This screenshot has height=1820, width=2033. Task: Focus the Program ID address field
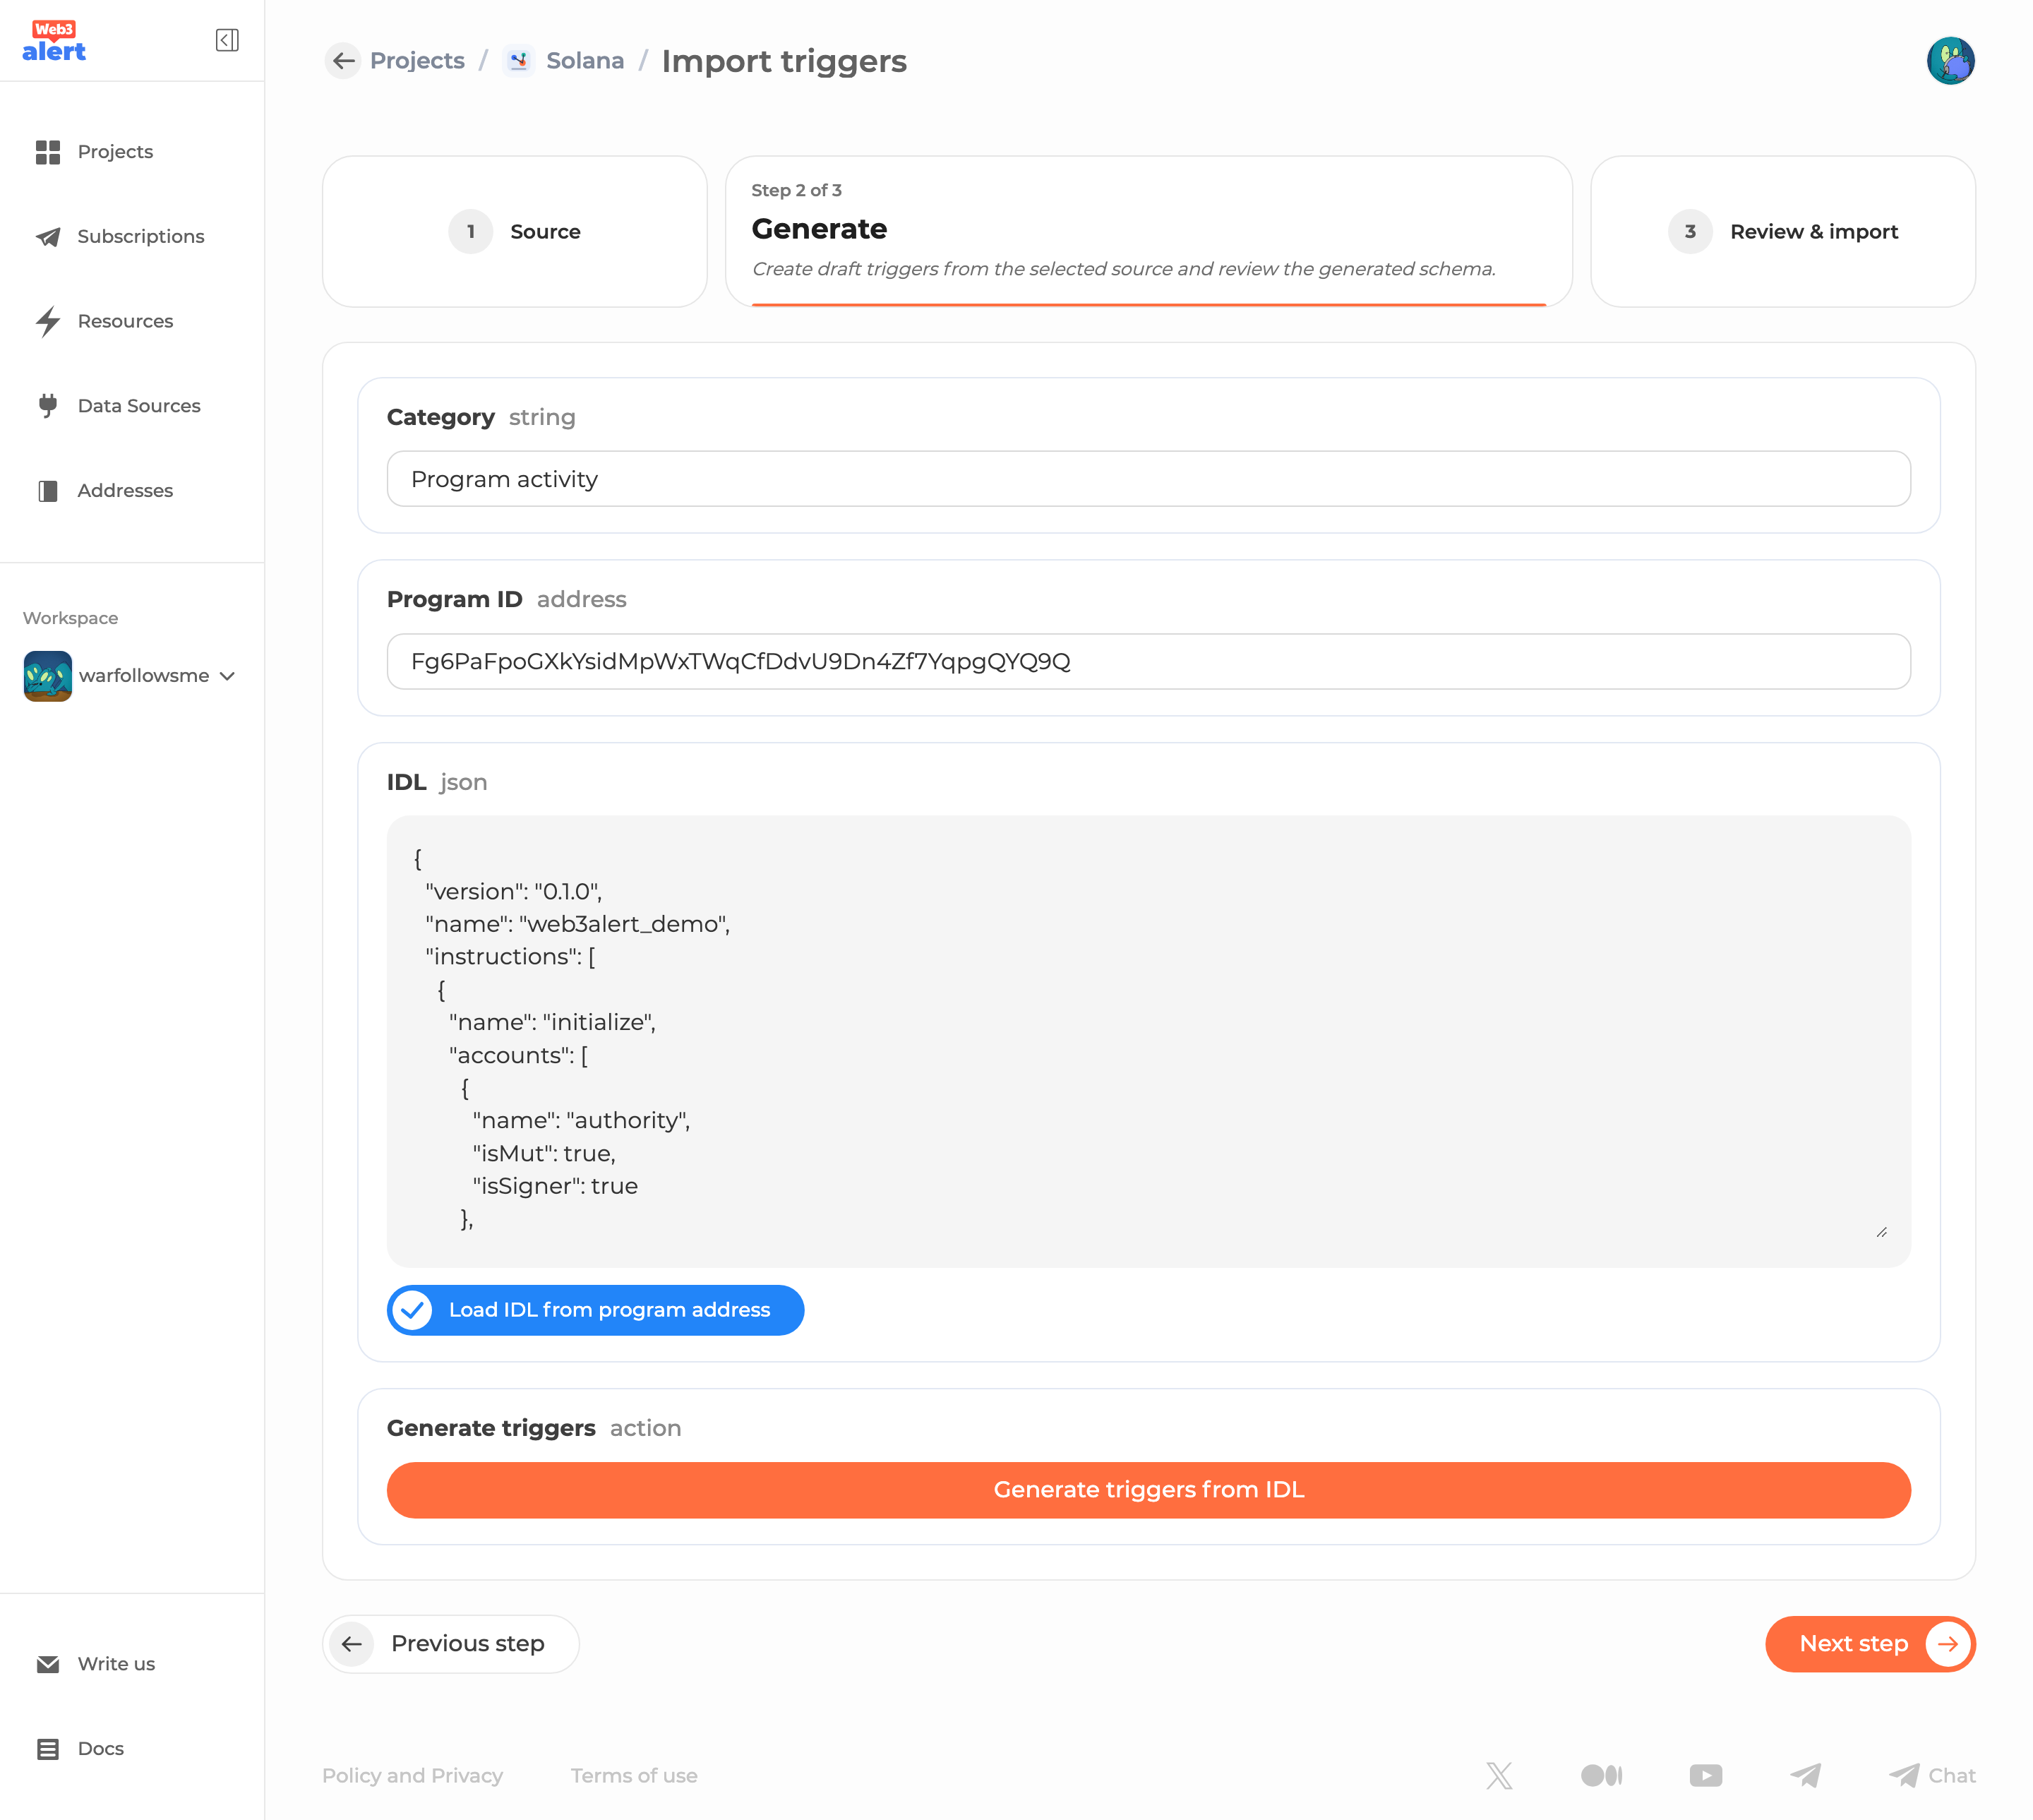click(1148, 662)
